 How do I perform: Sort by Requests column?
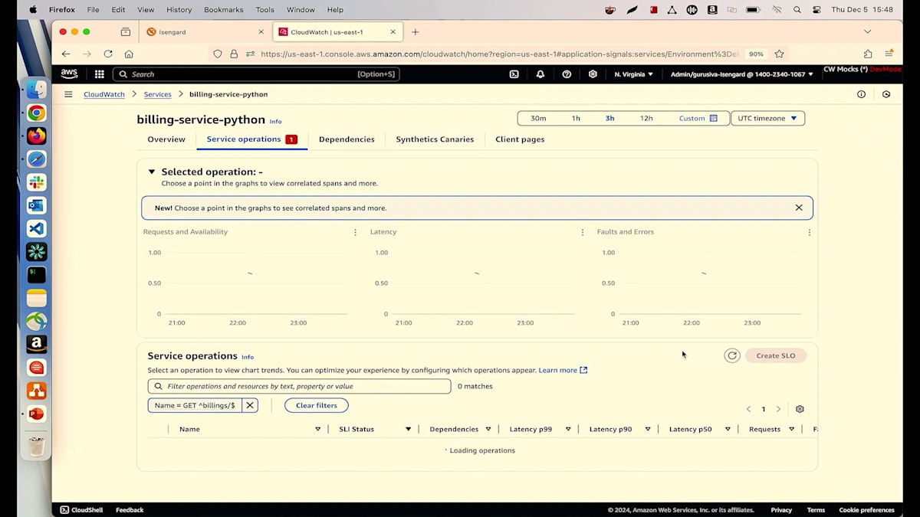(792, 430)
